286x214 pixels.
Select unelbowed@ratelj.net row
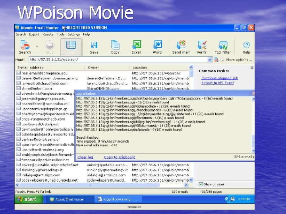pyautogui.click(x=45, y=124)
